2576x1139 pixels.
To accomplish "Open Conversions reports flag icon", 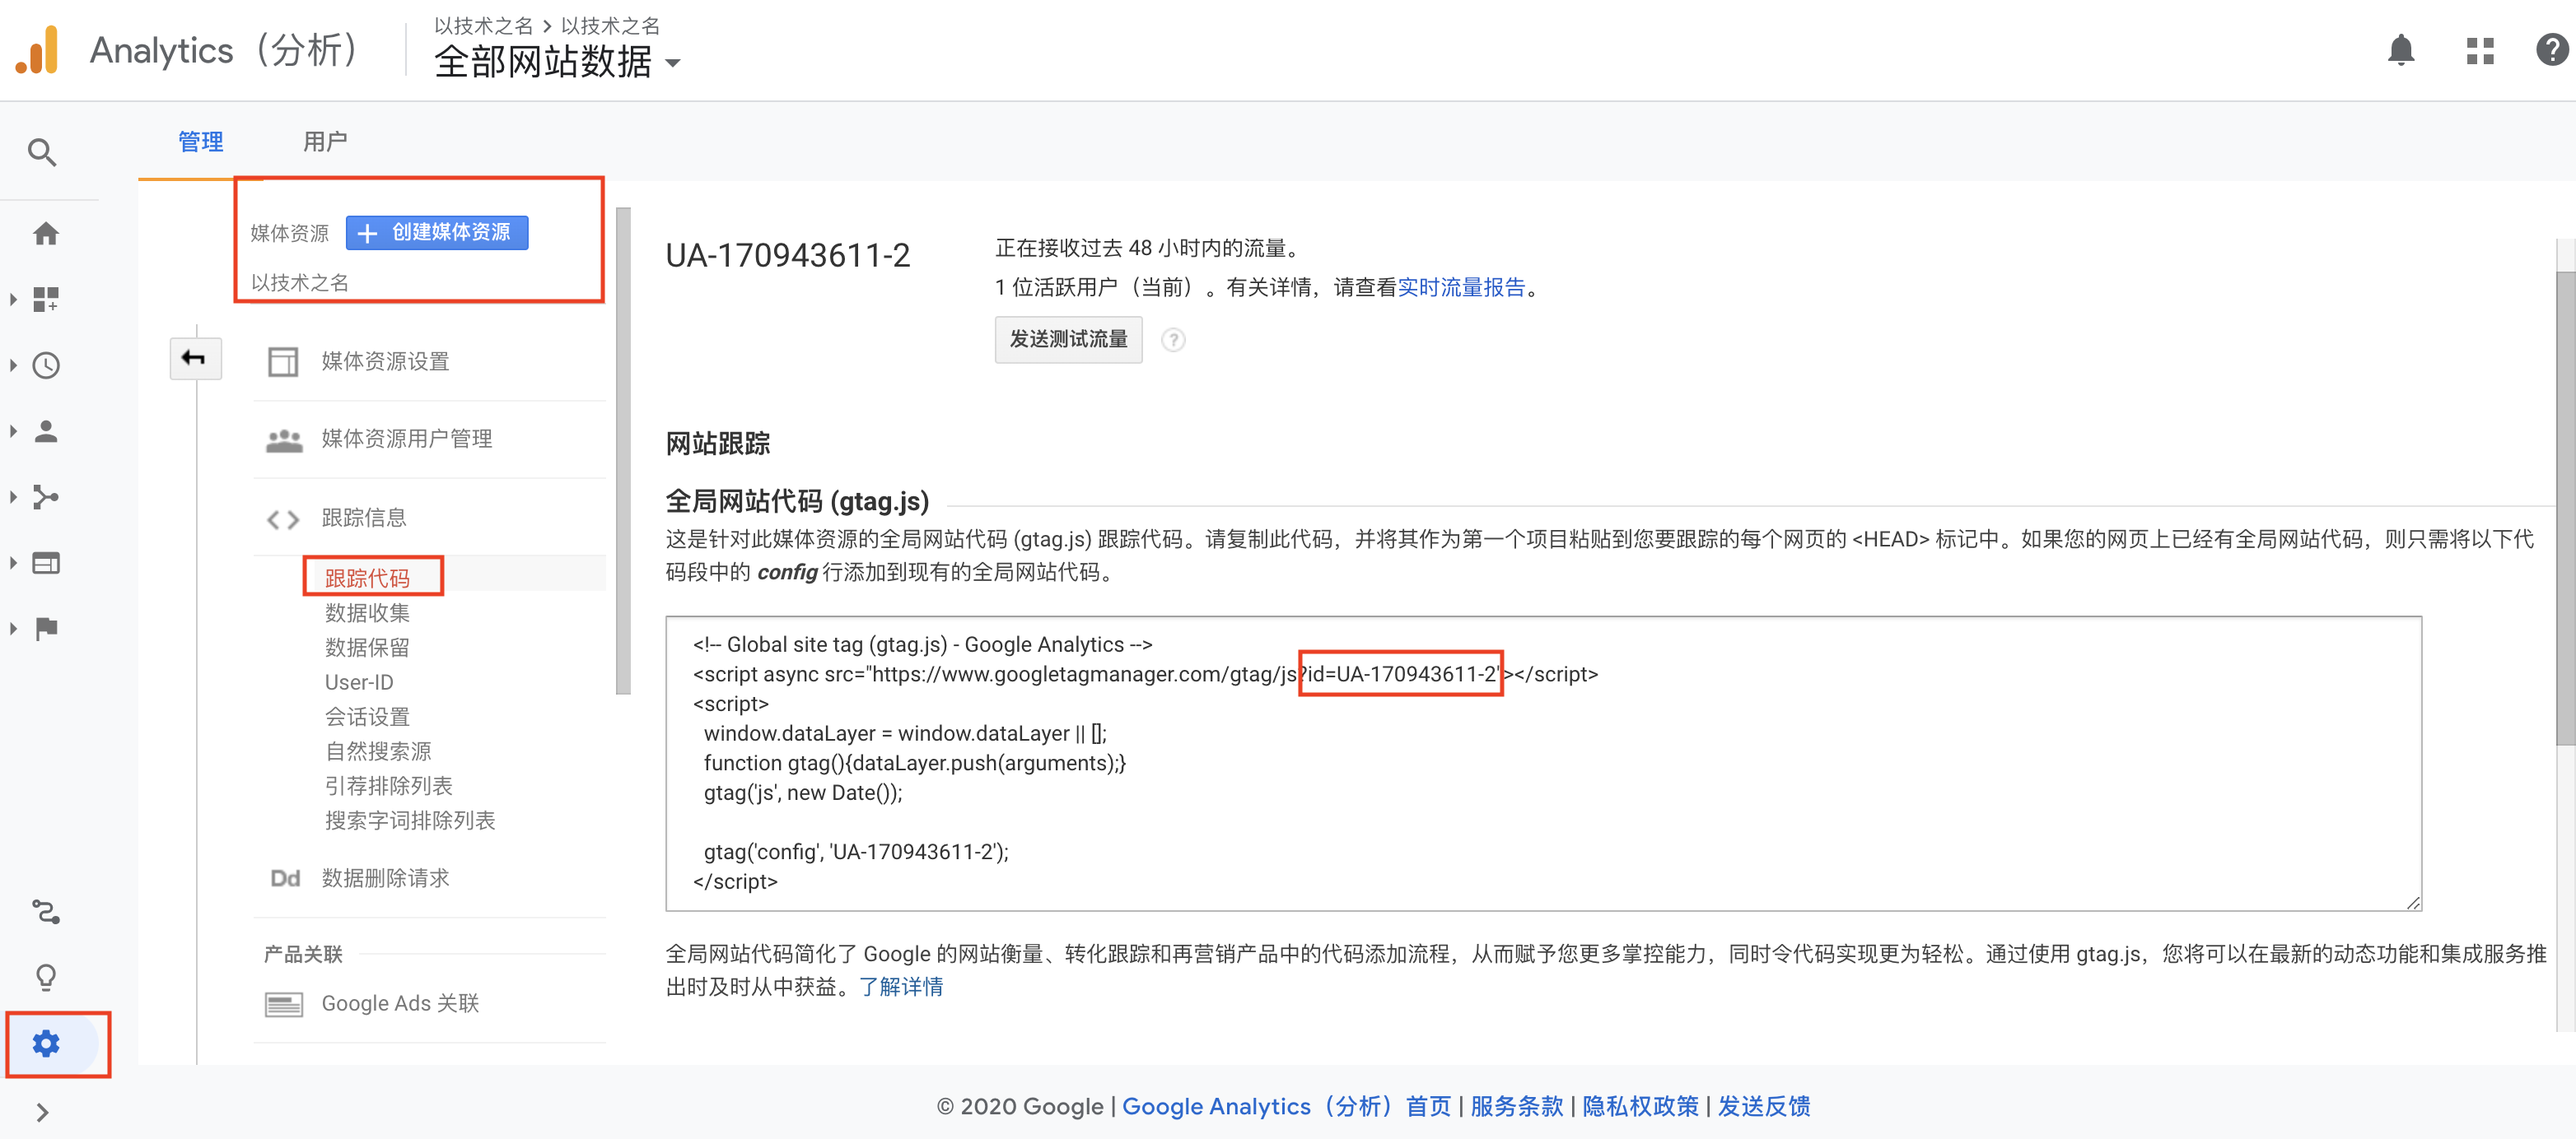I will [x=46, y=629].
